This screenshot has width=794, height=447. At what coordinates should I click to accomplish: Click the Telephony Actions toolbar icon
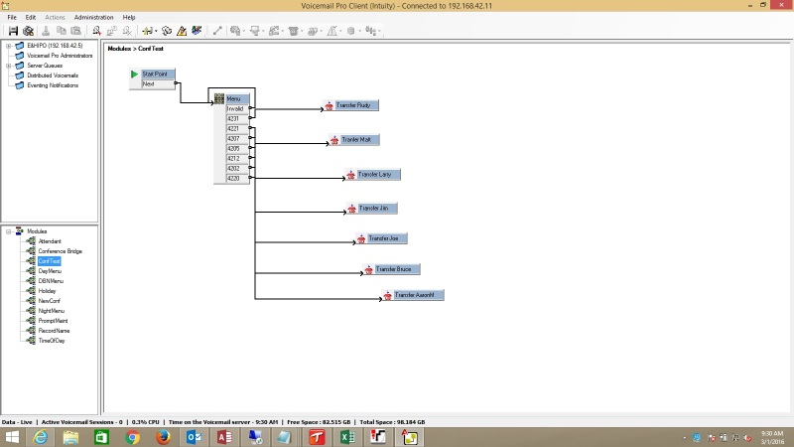293,31
